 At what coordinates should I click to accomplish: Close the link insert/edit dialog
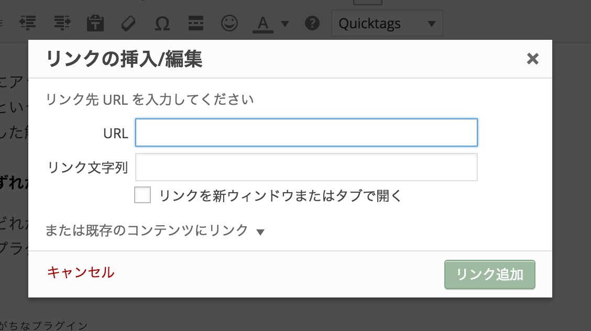(532, 59)
